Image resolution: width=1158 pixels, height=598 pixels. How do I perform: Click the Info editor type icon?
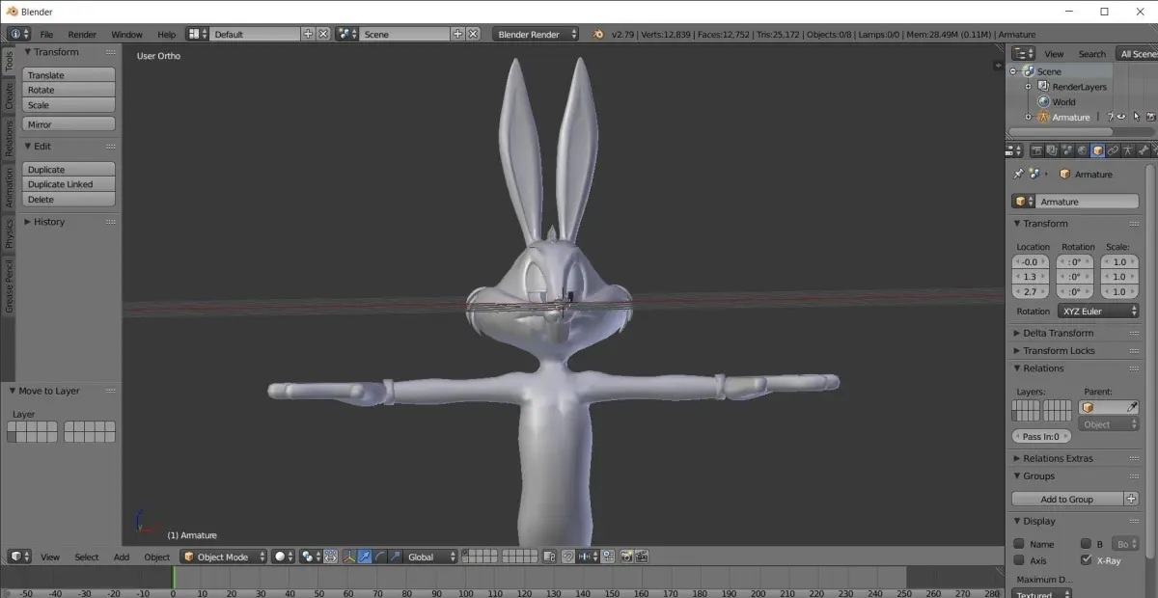pyautogui.click(x=19, y=34)
